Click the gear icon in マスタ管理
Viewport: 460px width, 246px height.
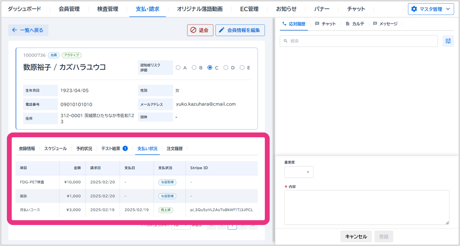(414, 9)
